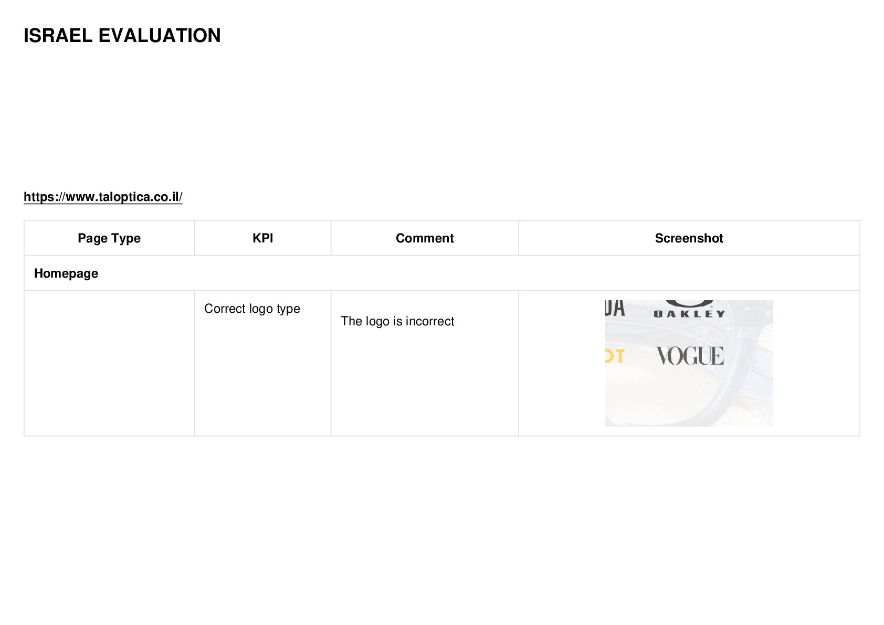Click the word 'incorrect' in comment
The image size is (884, 625).
click(430, 321)
